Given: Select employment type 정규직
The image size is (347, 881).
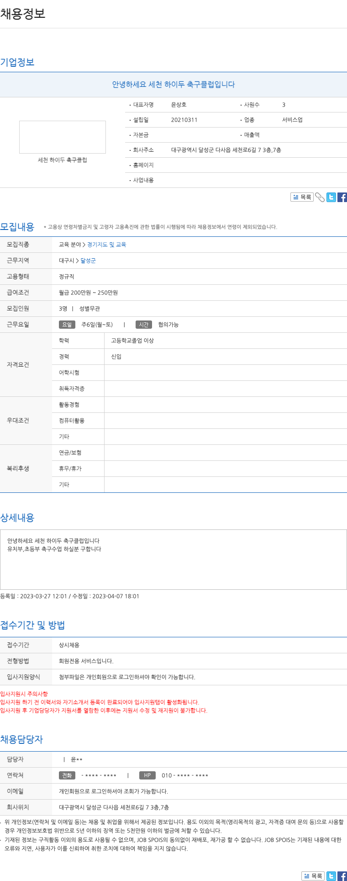Looking at the screenshot, I should (x=67, y=277).
